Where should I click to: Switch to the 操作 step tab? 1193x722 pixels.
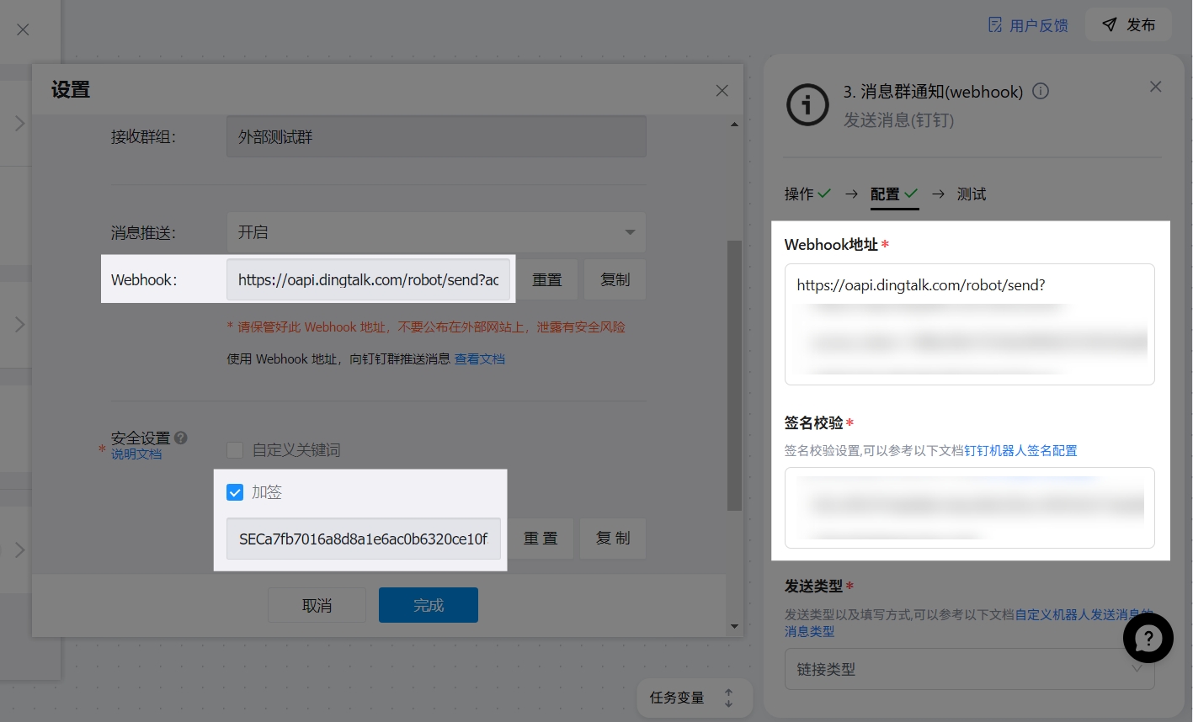pyautogui.click(x=799, y=194)
